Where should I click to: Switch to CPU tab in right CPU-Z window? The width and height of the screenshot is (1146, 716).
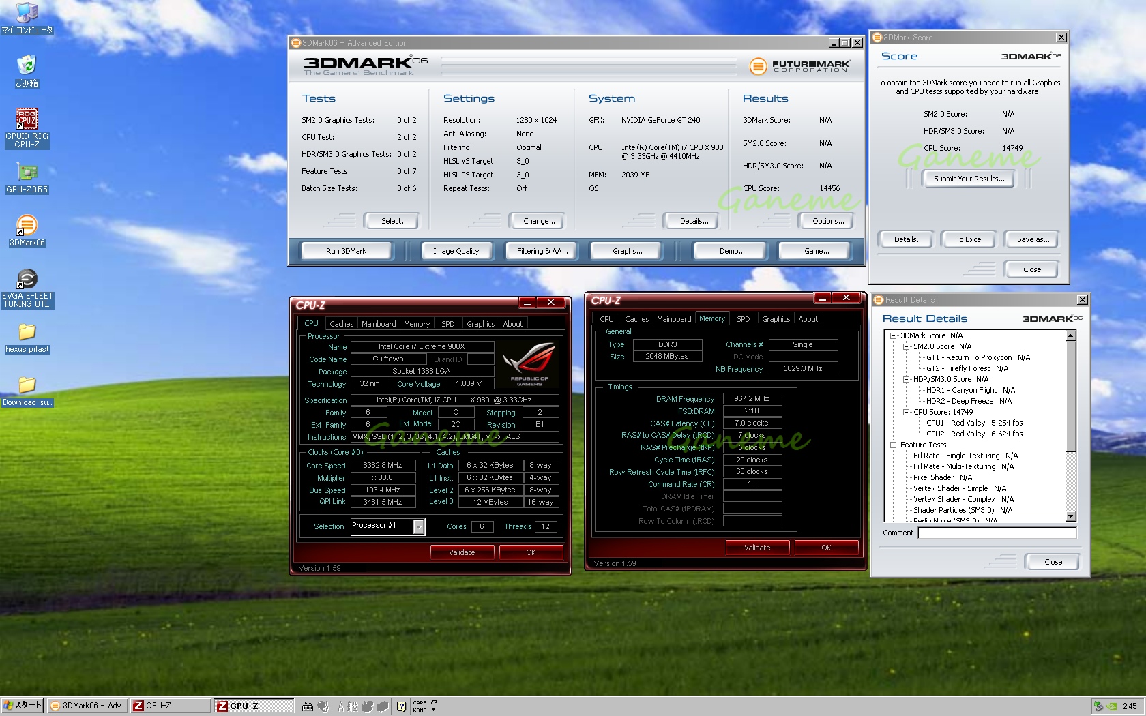606,319
